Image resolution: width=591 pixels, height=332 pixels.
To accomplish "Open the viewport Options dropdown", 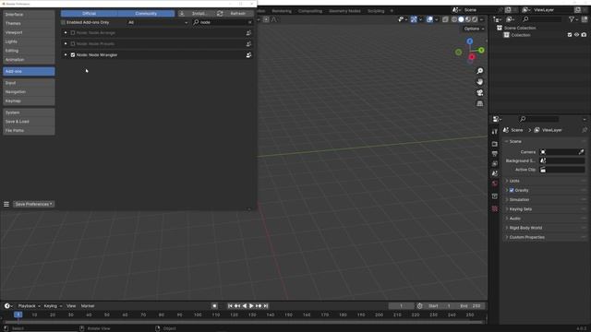I will pos(474,29).
